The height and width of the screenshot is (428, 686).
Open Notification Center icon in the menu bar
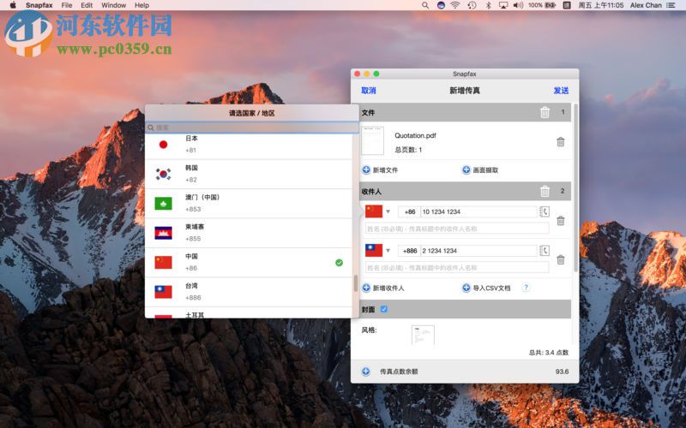click(671, 5)
